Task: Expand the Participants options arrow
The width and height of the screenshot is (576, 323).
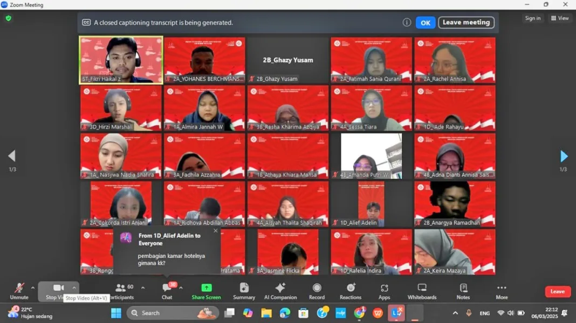Action: 143,288
